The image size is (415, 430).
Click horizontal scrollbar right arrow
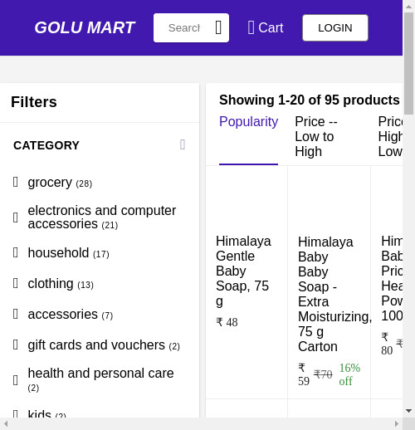pyautogui.click(x=397, y=423)
